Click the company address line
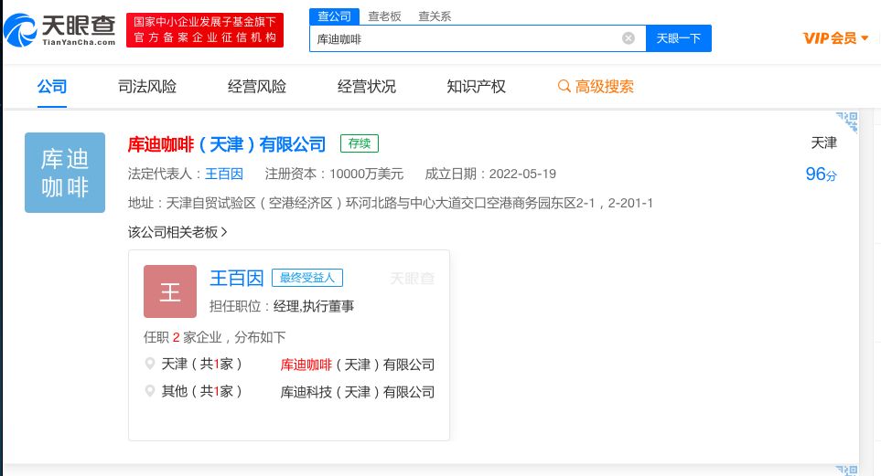Screen dimensions: 881x476 (x=391, y=203)
